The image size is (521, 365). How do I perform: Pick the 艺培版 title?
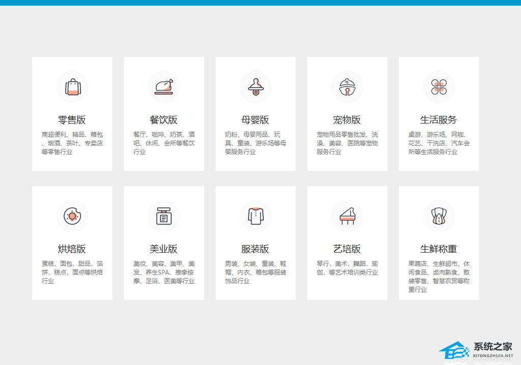coord(347,249)
